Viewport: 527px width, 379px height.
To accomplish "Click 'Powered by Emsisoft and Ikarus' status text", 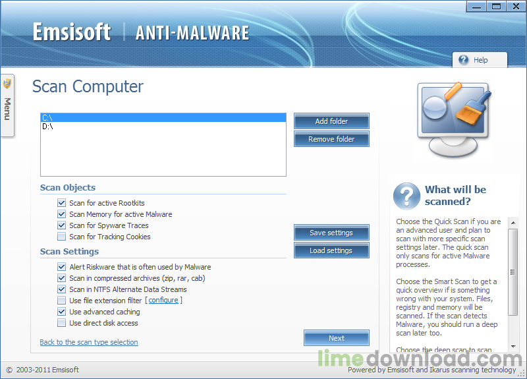I will point(431,370).
